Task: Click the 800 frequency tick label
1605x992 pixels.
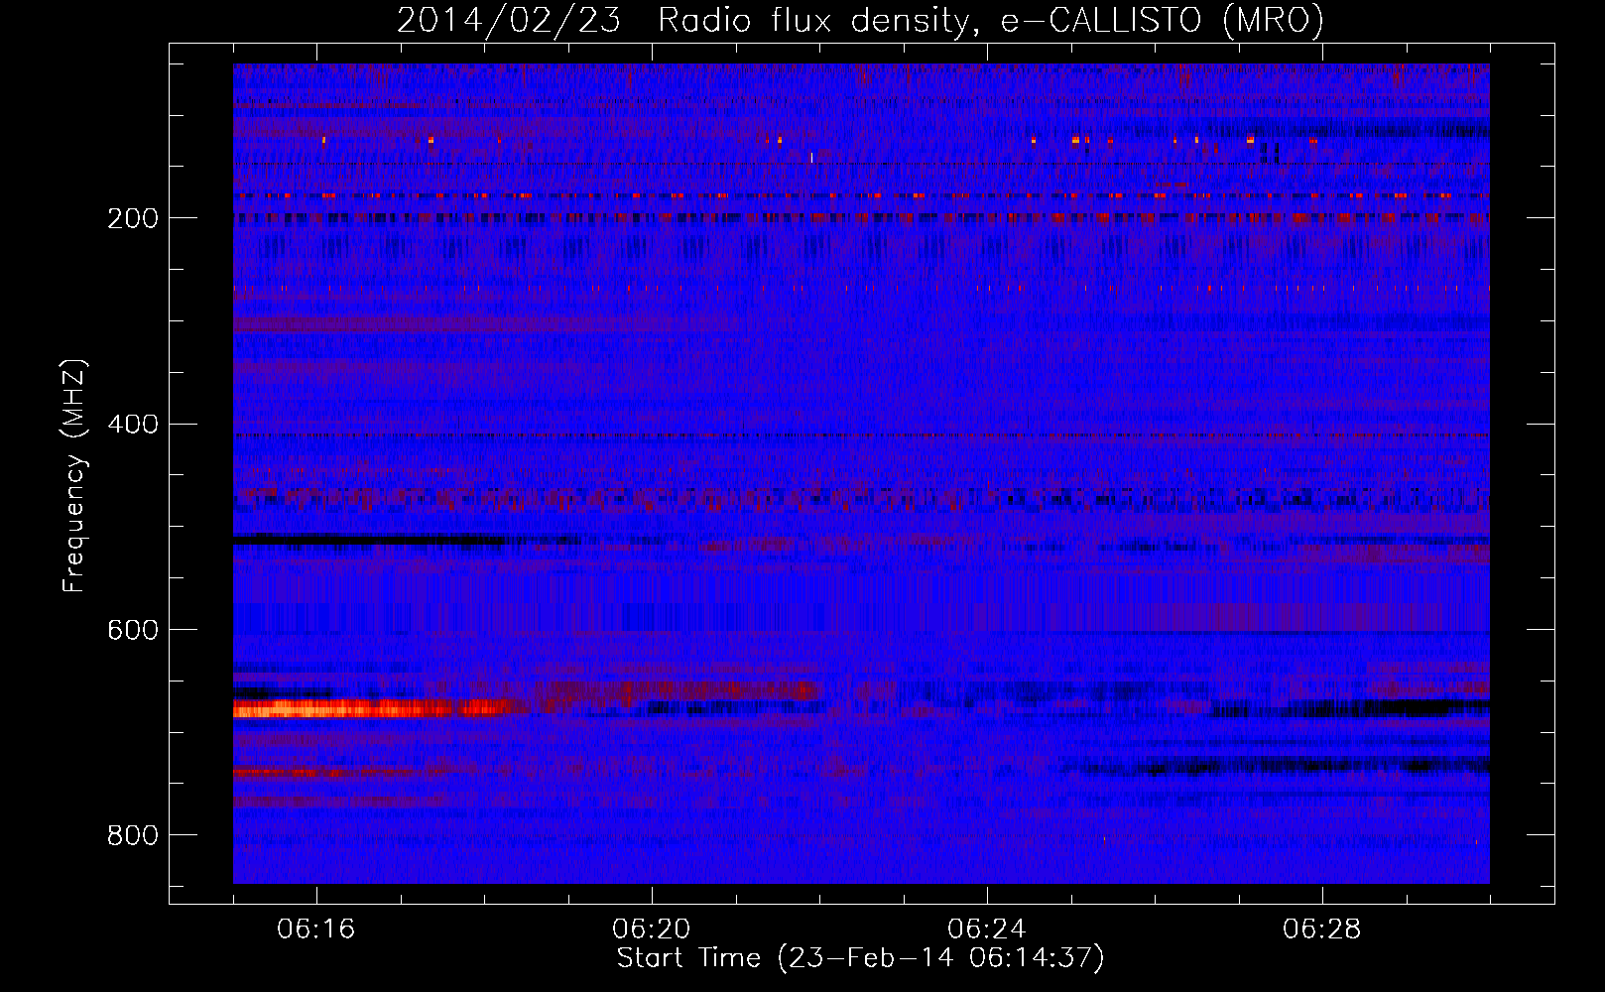Action: (133, 836)
